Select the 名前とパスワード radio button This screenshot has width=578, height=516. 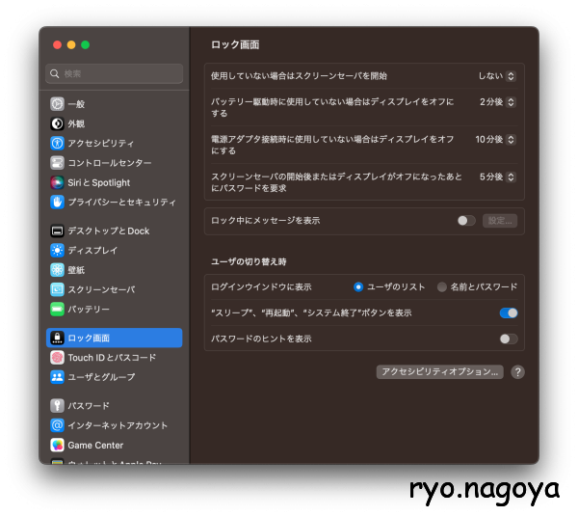click(x=442, y=286)
